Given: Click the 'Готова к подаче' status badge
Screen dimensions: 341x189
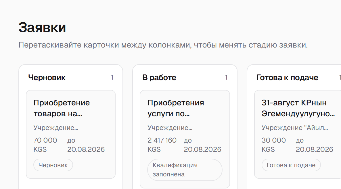Looking at the screenshot, I should tap(291, 165).
